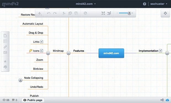Open the color palette icon in sidebar
The width and height of the screenshot is (171, 103).
5,67
